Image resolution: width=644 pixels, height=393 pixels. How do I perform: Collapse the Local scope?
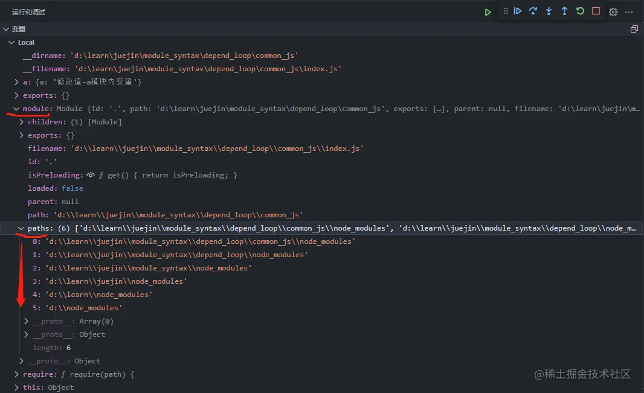(x=11, y=42)
